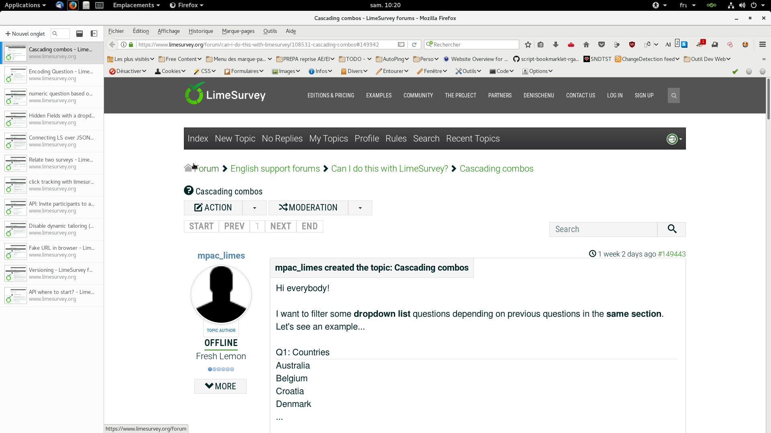The height and width of the screenshot is (433, 771).
Task: Bookmark this page with star icon
Action: (528, 45)
